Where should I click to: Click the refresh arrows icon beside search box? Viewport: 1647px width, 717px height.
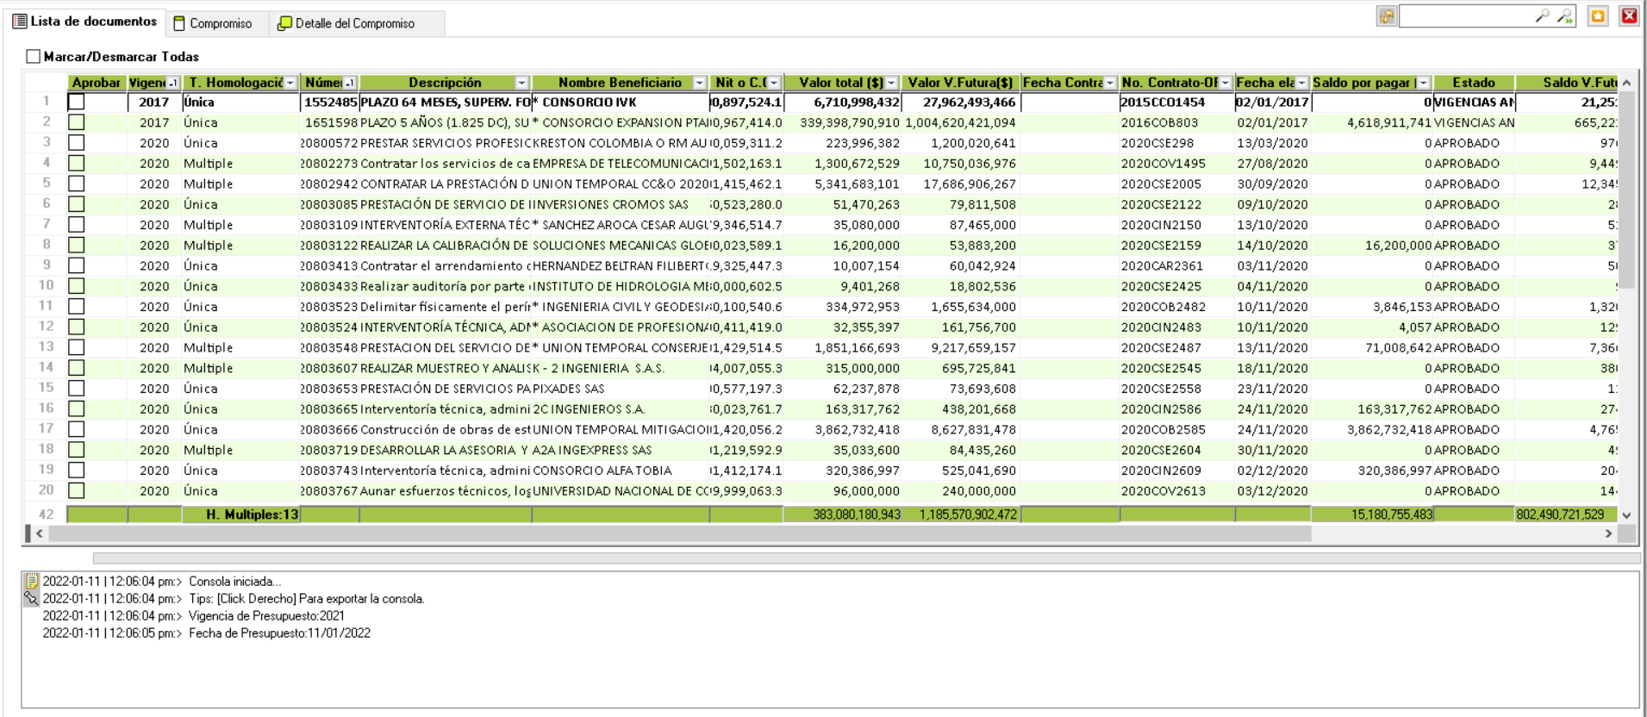[x=1386, y=16]
